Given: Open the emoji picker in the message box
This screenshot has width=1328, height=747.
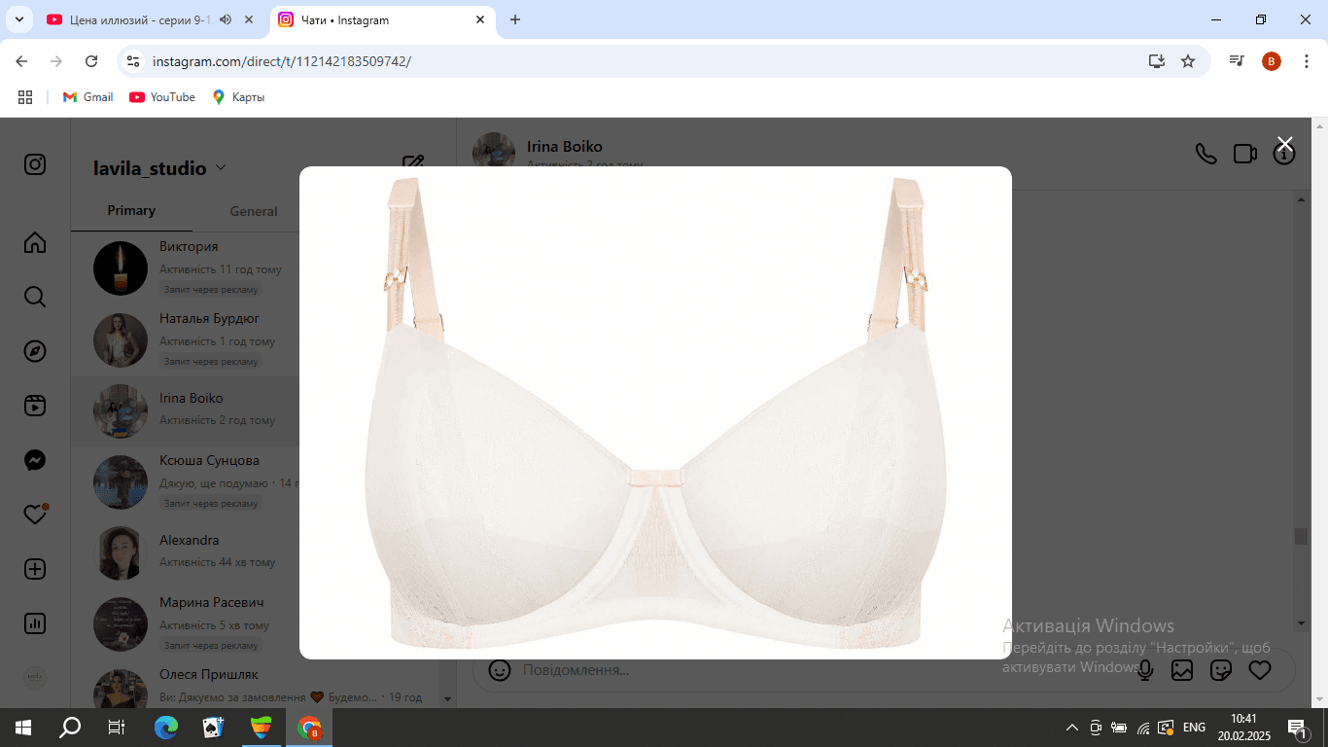Looking at the screenshot, I should pos(500,670).
